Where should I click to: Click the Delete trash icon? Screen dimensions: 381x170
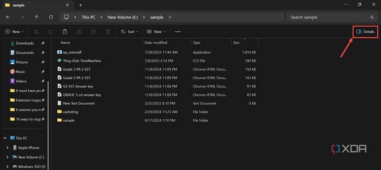click(108, 31)
